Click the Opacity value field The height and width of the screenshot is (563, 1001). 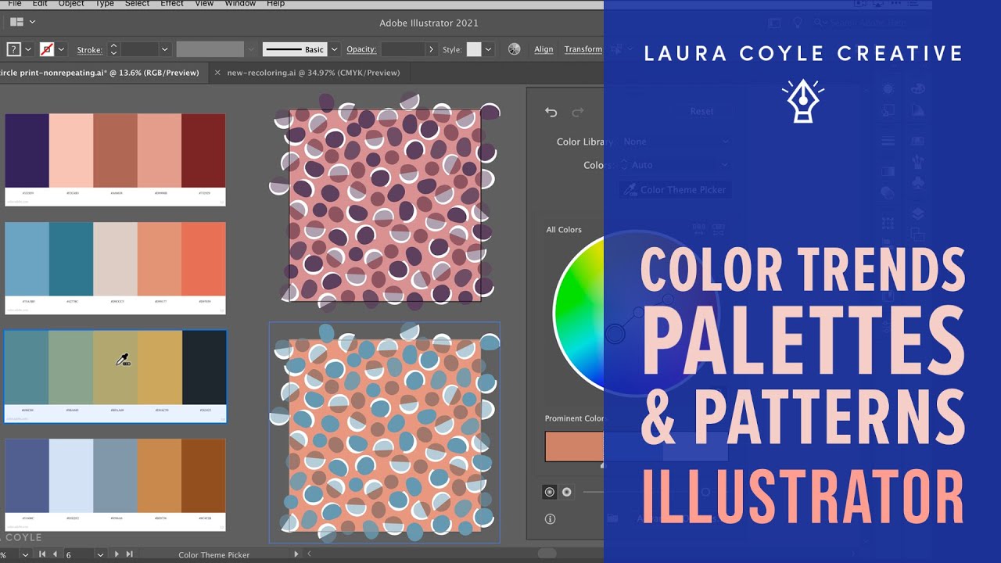(403, 49)
